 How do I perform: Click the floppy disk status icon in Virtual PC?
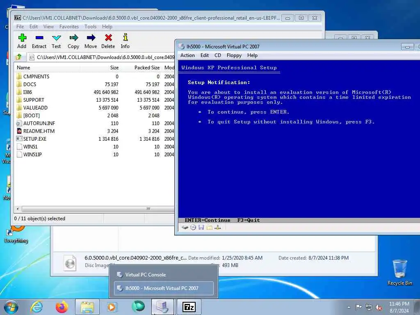coord(201,227)
